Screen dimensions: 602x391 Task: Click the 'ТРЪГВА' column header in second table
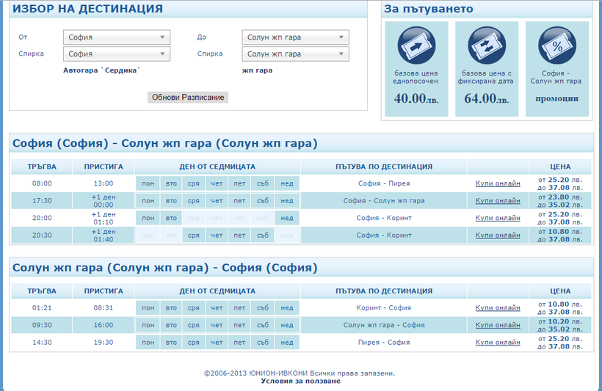tap(42, 291)
